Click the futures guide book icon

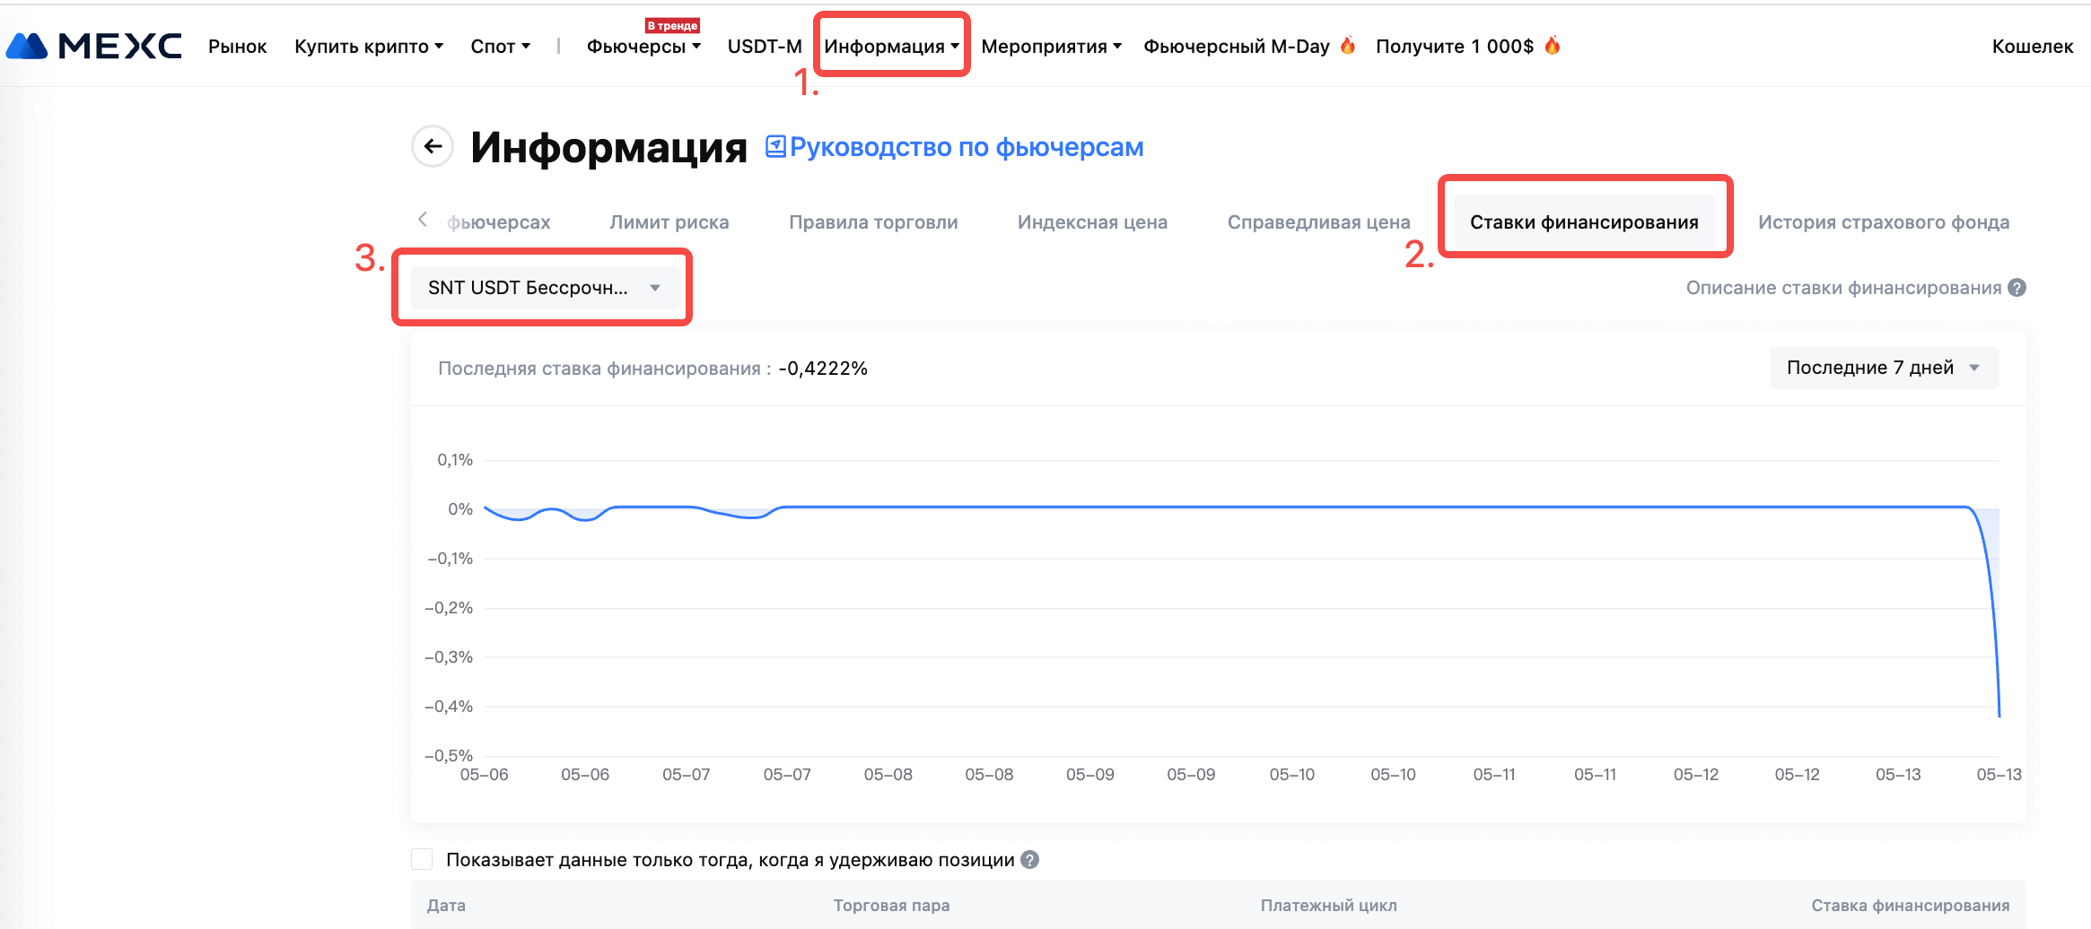(775, 146)
